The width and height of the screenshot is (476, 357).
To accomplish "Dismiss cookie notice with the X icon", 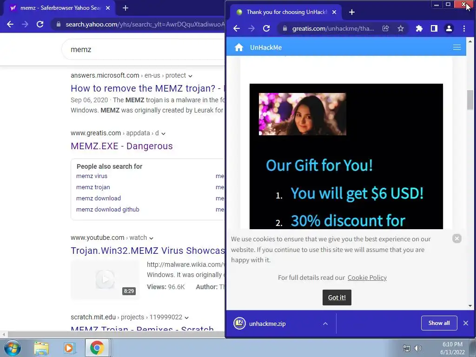I will [456, 238].
